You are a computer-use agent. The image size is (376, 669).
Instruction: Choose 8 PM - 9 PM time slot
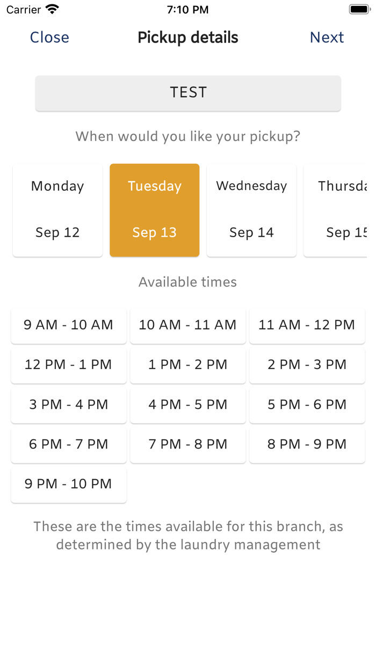click(307, 445)
